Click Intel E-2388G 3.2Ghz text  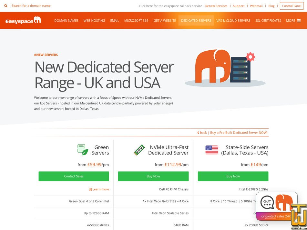pyautogui.click(x=253, y=189)
